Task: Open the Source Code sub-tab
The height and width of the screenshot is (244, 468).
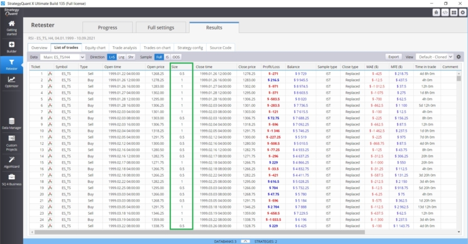Action: (x=220, y=48)
